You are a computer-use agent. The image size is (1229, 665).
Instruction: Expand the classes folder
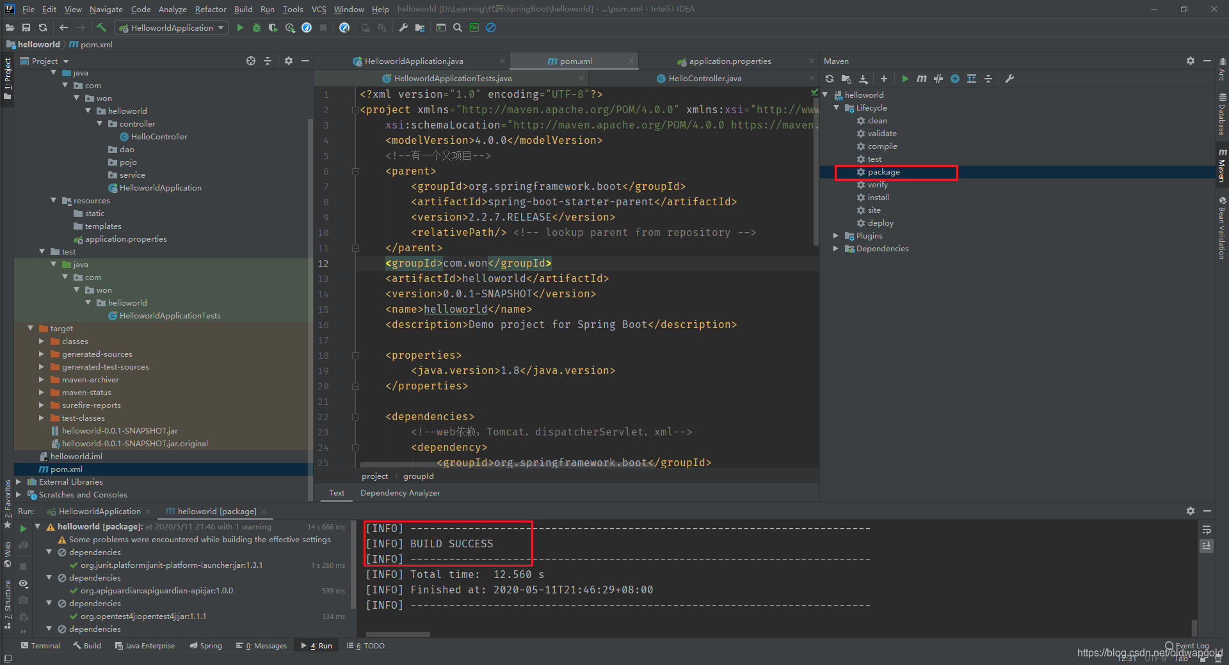(42, 341)
